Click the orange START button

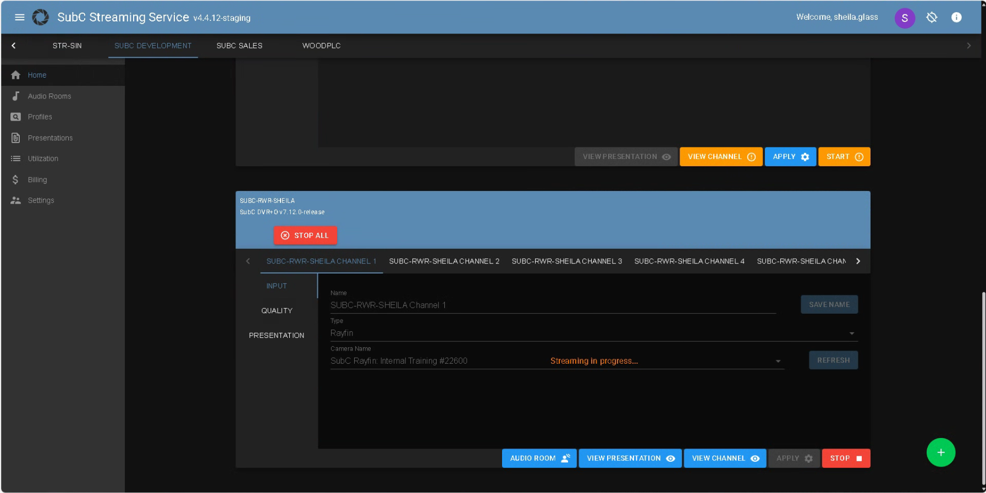pyautogui.click(x=844, y=157)
